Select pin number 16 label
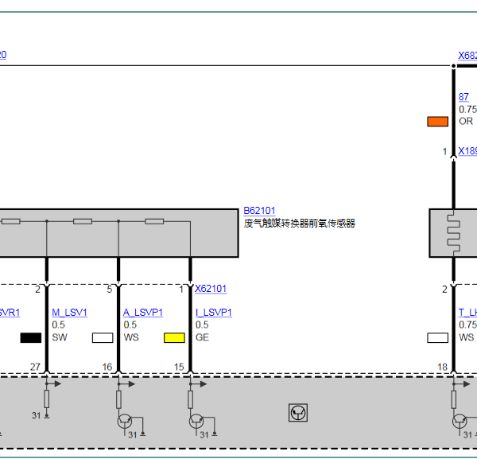Viewport: 477px width, 459px height. tap(107, 367)
